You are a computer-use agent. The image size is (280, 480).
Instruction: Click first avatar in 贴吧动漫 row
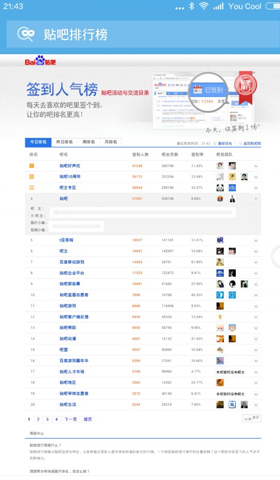point(220,339)
